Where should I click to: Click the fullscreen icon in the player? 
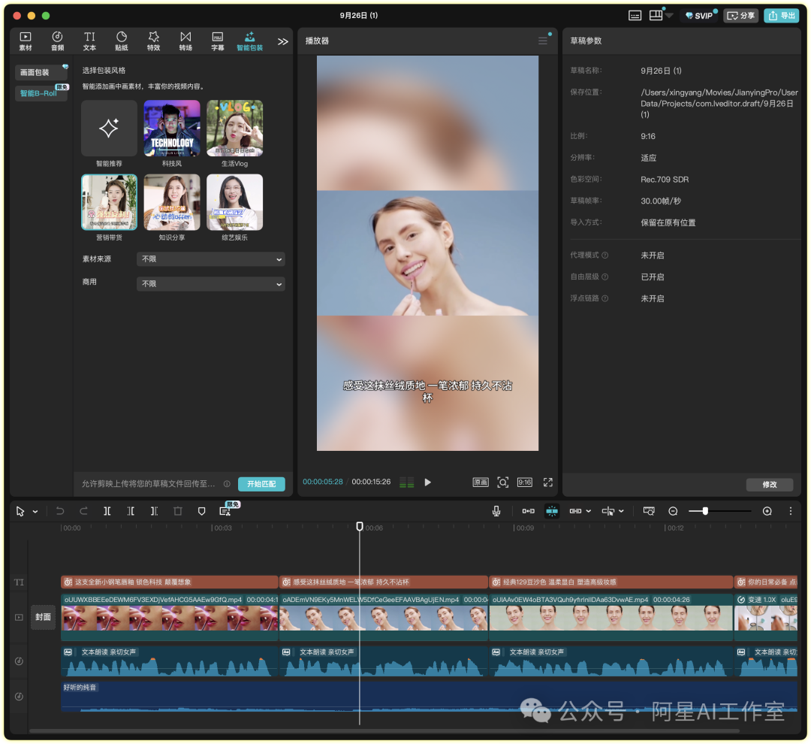click(x=547, y=482)
